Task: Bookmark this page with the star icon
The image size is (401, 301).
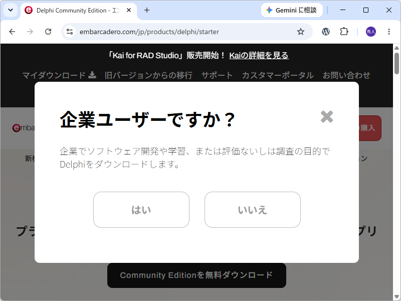Action: 301,32
